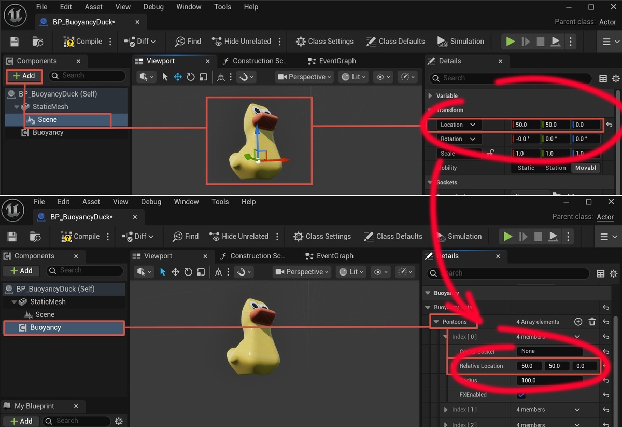This screenshot has width=622, height=427.
Task: Start Simulation in the top window
Action: pos(461,42)
